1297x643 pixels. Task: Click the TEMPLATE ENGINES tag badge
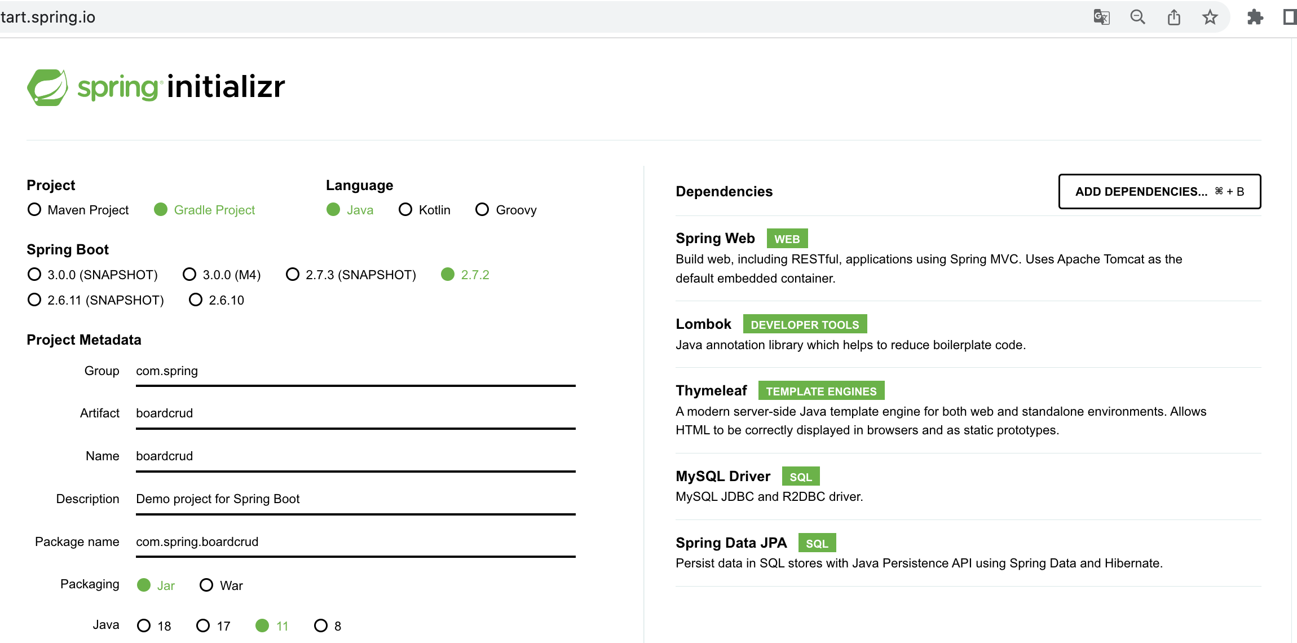[x=821, y=391]
